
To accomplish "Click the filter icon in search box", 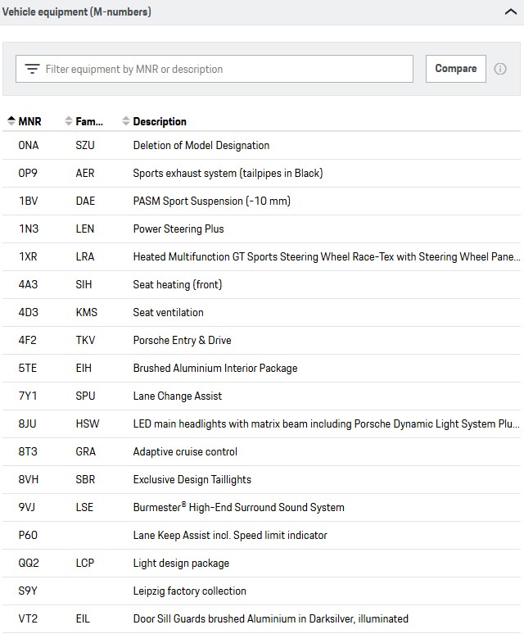I will (32, 70).
